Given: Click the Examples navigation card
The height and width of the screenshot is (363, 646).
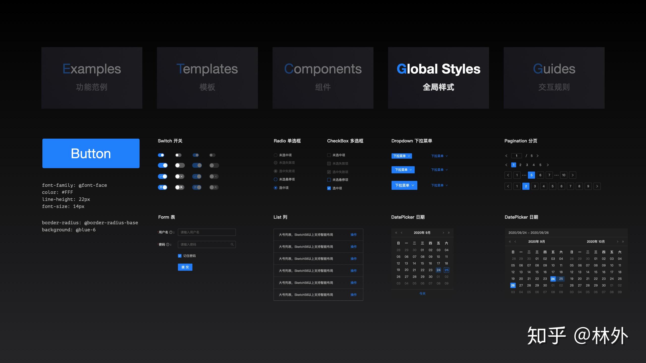Looking at the screenshot, I should (91, 78).
